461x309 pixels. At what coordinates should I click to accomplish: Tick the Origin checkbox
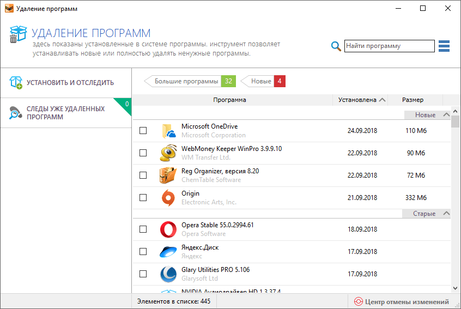pyautogui.click(x=143, y=198)
